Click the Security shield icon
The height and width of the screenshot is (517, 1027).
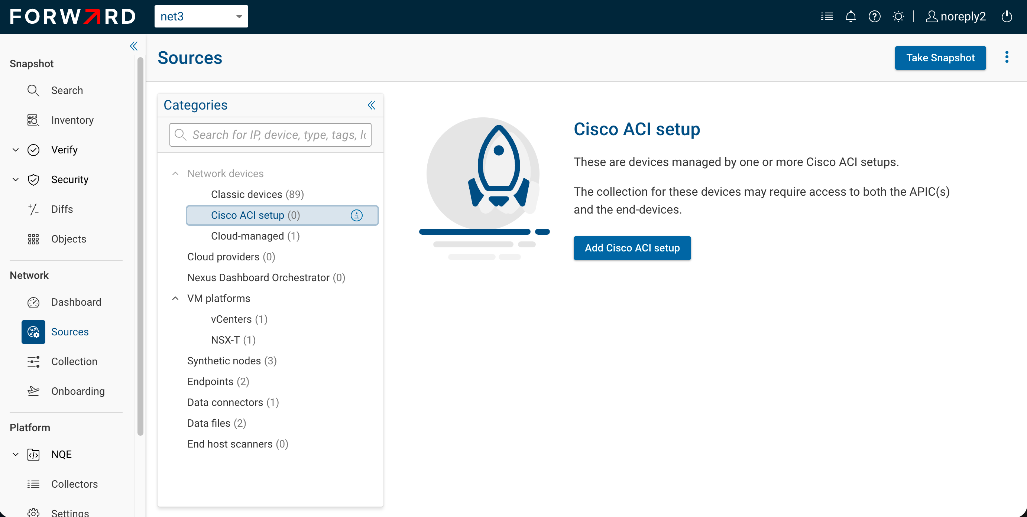tap(33, 179)
